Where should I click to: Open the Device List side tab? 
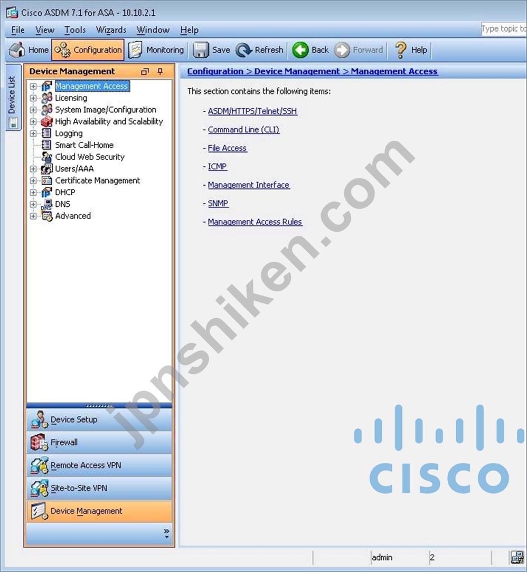click(x=13, y=97)
